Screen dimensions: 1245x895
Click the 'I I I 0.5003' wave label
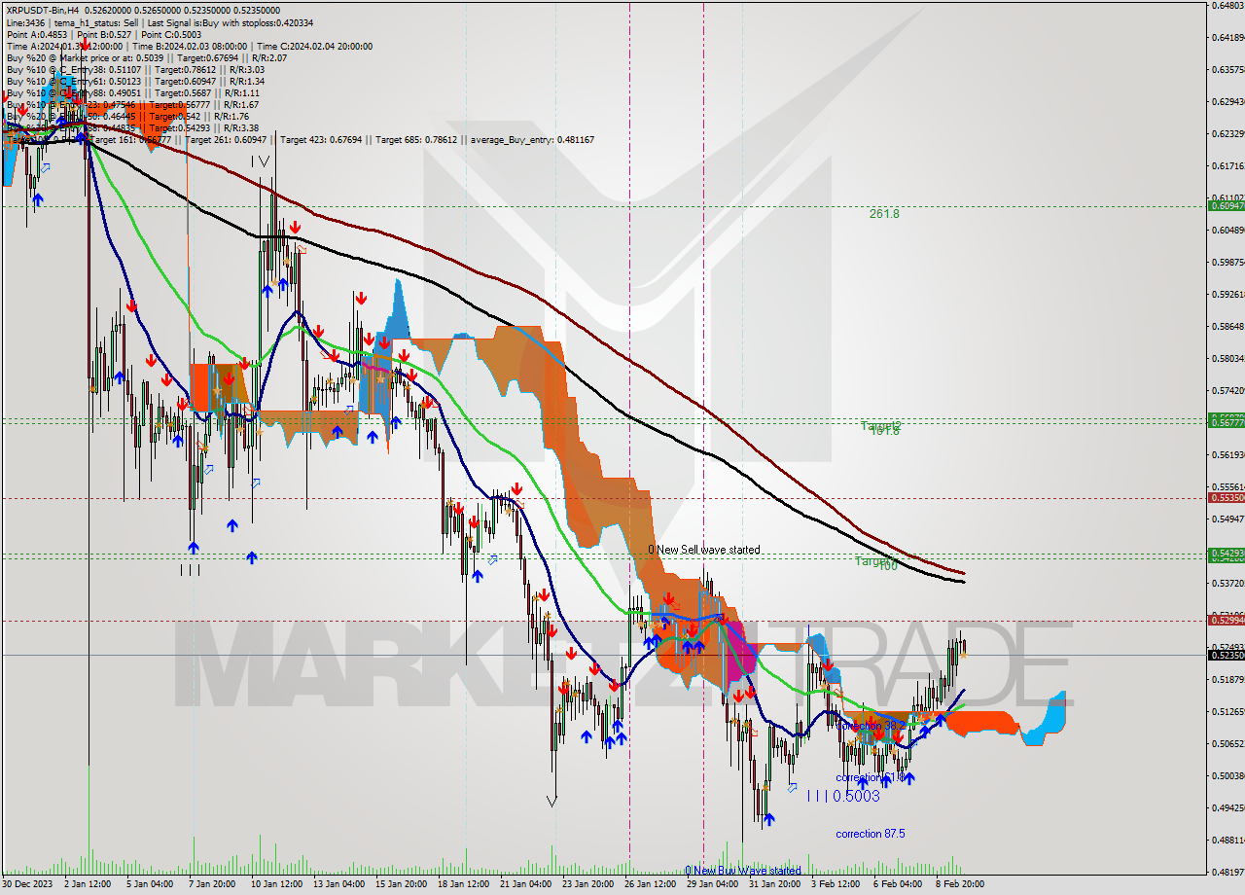click(x=843, y=796)
